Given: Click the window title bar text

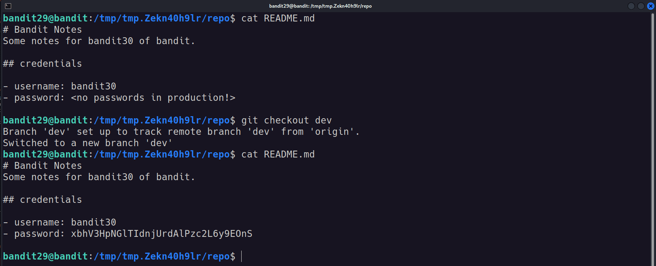Looking at the screenshot, I should pos(320,6).
